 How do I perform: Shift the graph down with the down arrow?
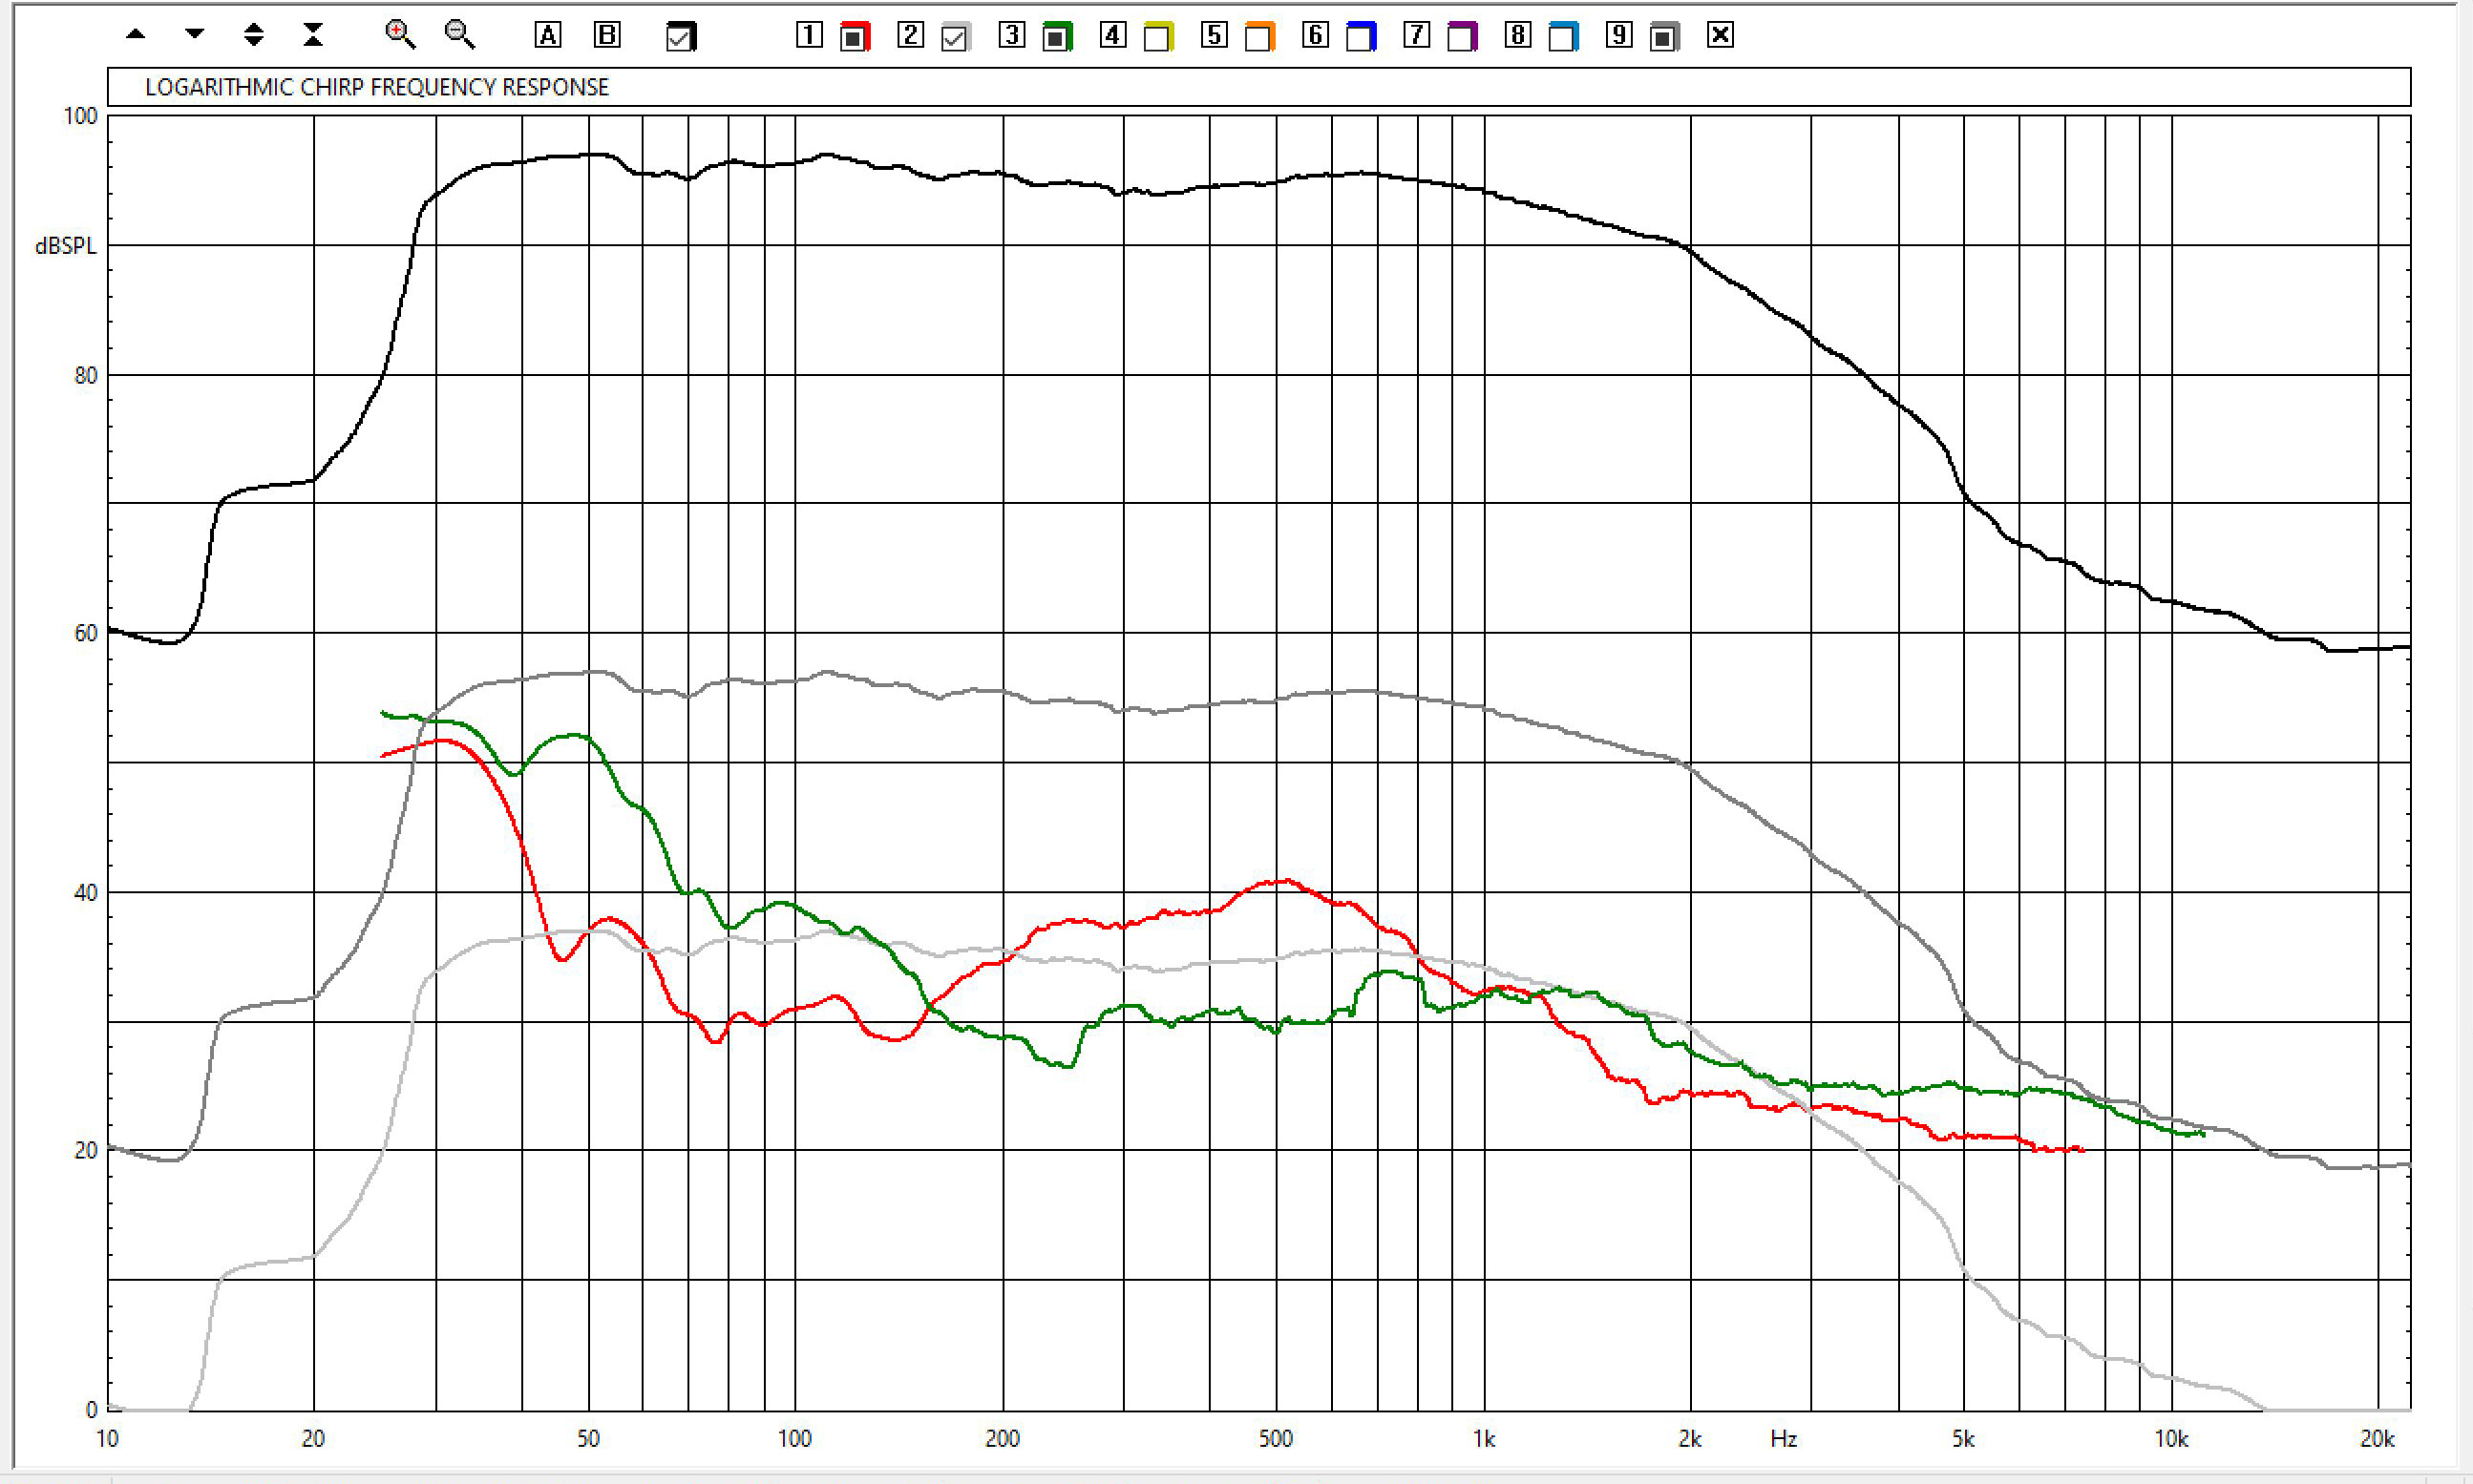tap(195, 35)
